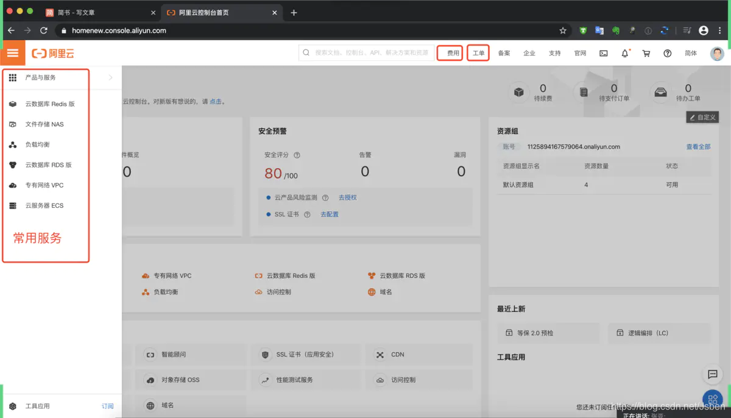Viewport: 731px width, 418px height.
Task: Click the account 1125894167579064.onaliyun.com text
Action: click(x=574, y=147)
